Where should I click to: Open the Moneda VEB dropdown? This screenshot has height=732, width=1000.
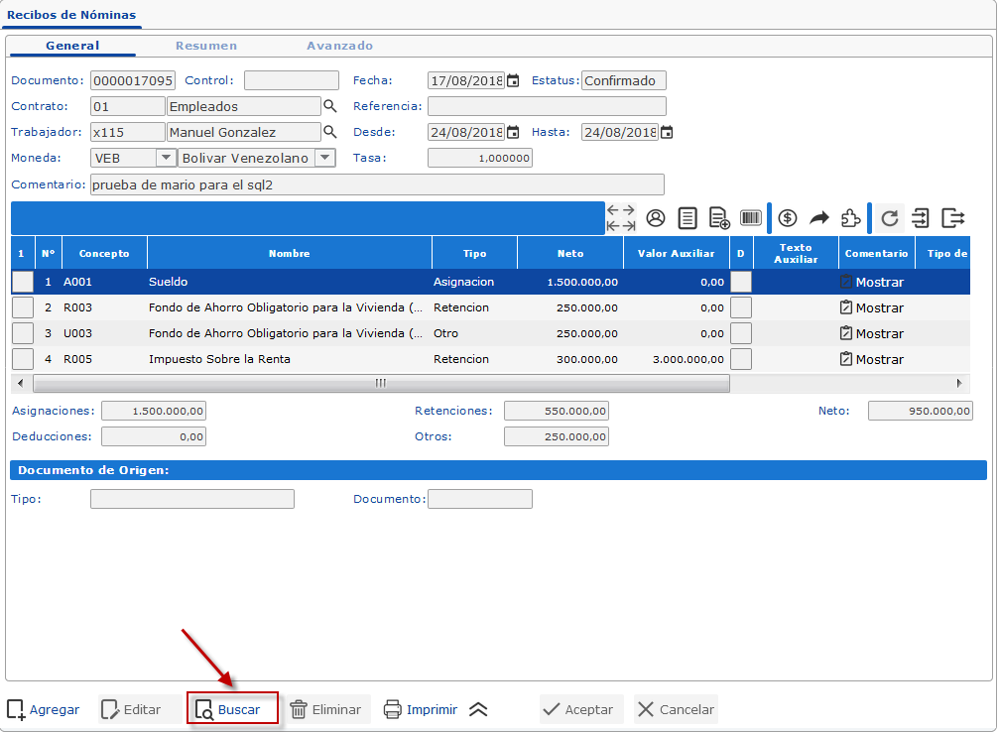tap(169, 157)
